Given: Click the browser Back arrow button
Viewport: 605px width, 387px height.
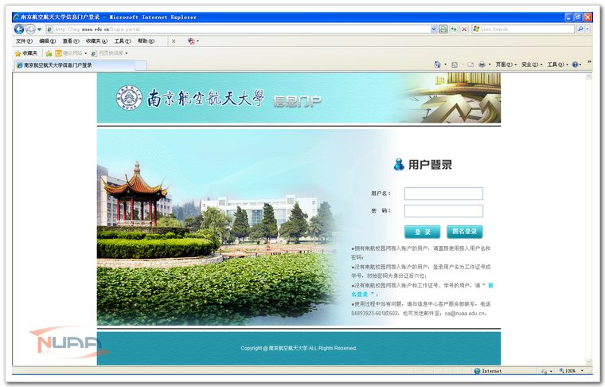Looking at the screenshot, I should point(19,29).
